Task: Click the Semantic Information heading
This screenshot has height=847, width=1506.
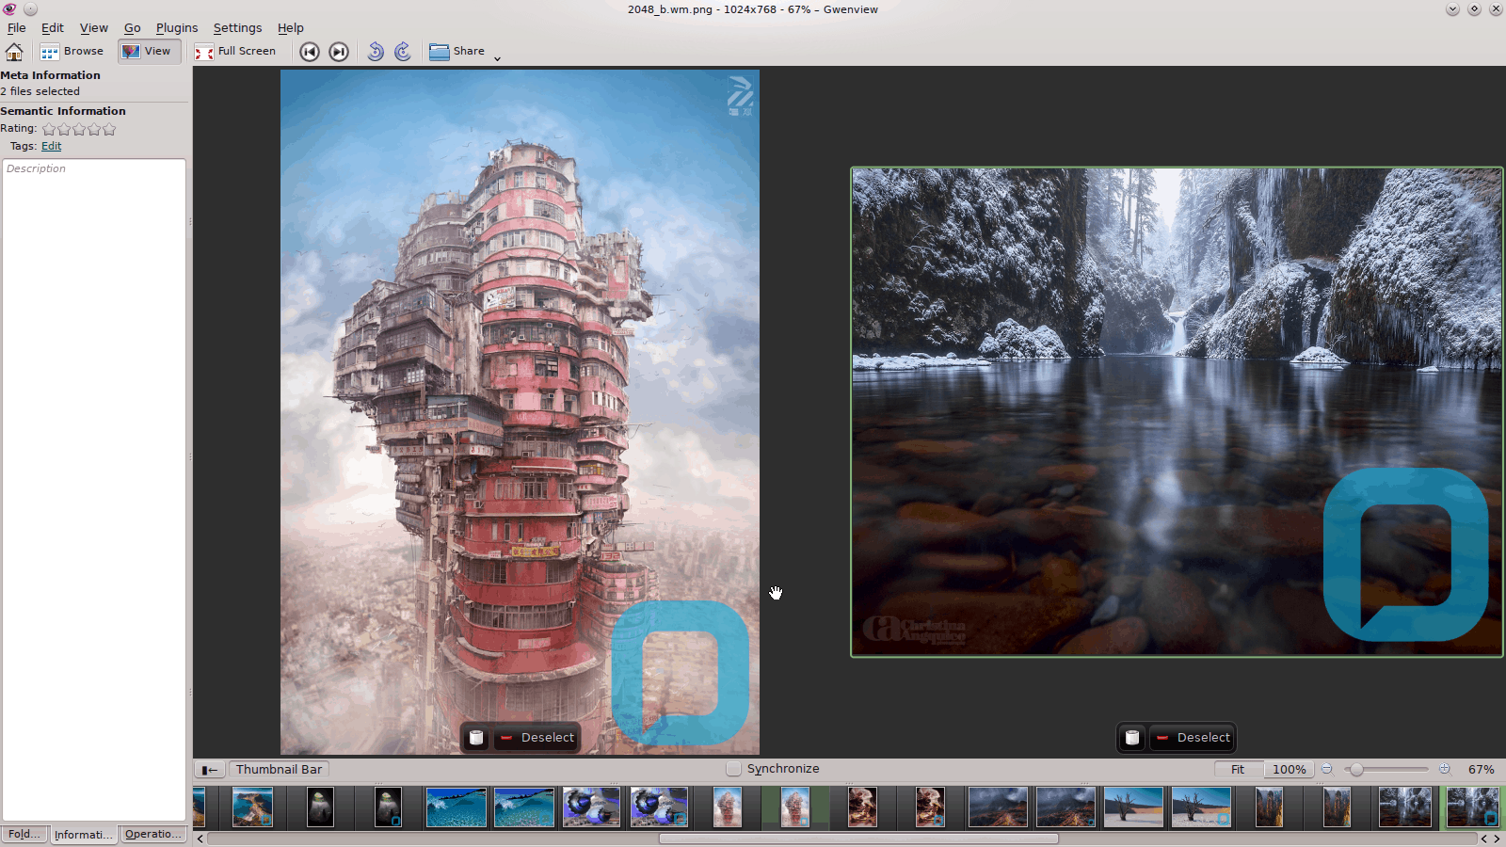Action: [x=63, y=111]
